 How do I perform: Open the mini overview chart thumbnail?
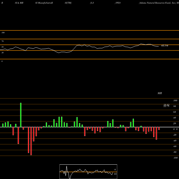click(88, 171)
